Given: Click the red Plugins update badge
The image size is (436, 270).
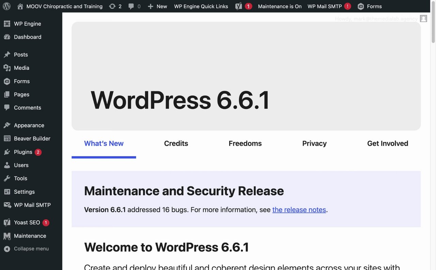Looking at the screenshot, I should [x=38, y=152].
